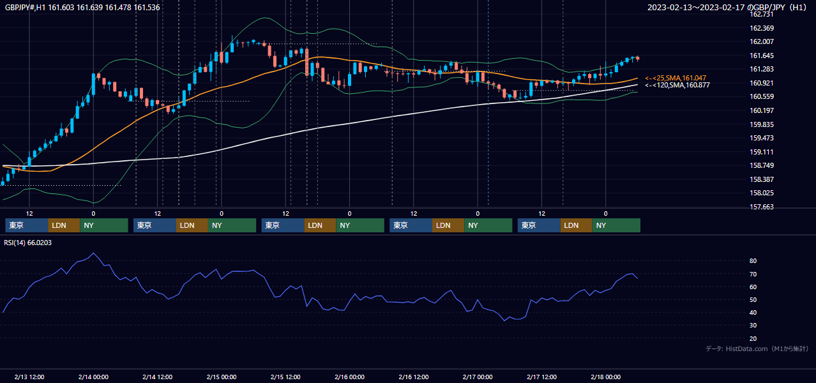Click the 2/14 12:00 time label
The image size is (816, 383).
pyautogui.click(x=157, y=377)
